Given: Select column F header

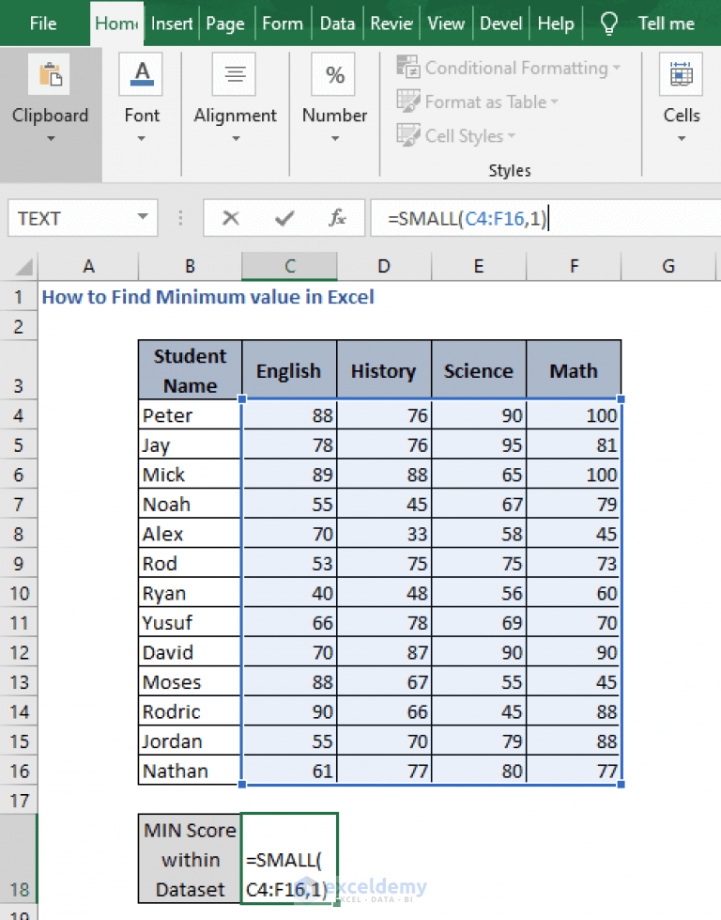Looking at the screenshot, I should click(574, 266).
